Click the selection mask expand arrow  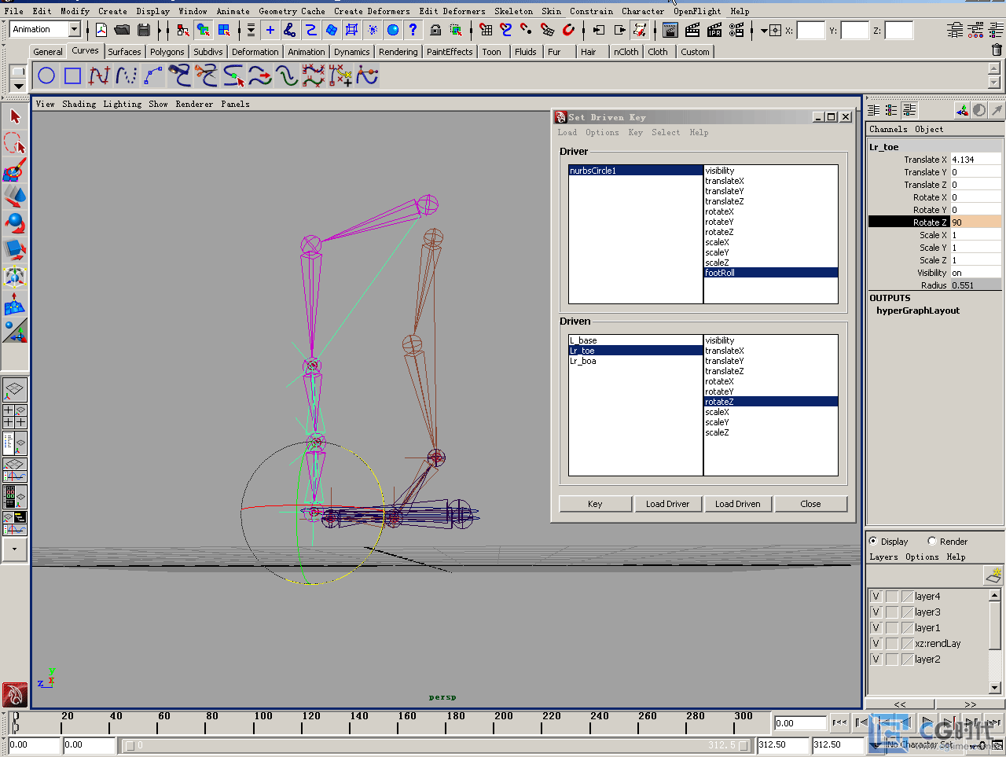tap(250, 30)
